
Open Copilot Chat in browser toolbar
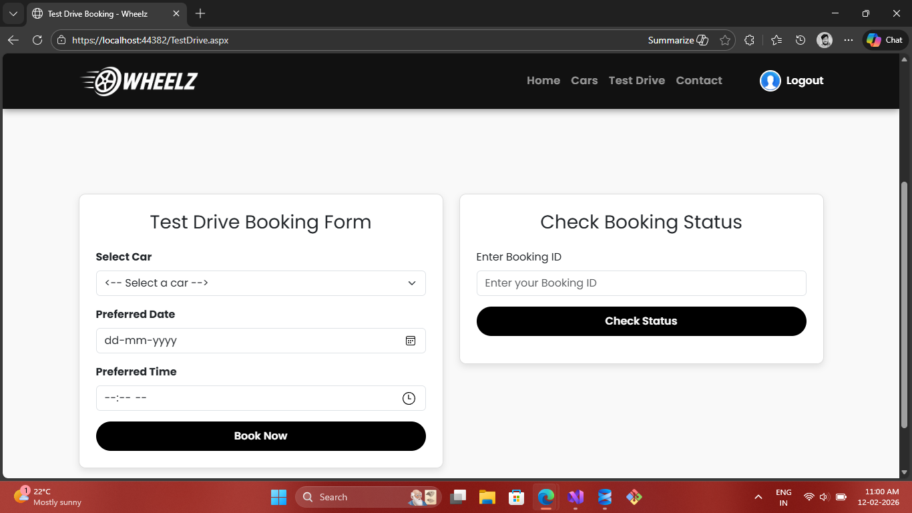(x=885, y=40)
